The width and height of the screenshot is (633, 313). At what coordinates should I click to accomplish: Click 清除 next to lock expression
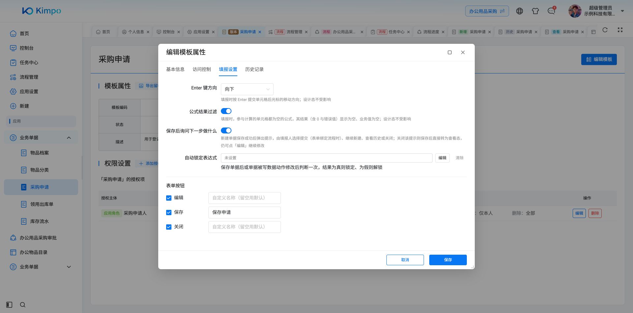click(x=460, y=158)
